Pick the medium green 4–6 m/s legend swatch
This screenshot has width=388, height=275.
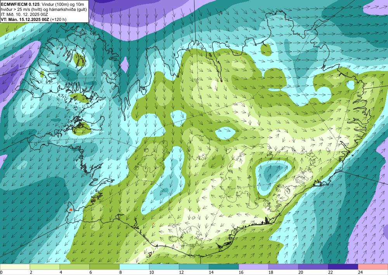click(x=74, y=267)
